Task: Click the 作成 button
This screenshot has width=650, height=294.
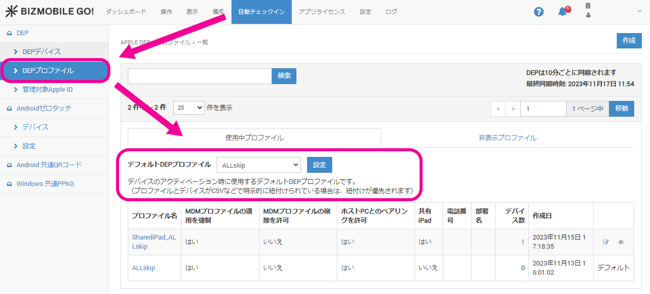Action: [629, 41]
